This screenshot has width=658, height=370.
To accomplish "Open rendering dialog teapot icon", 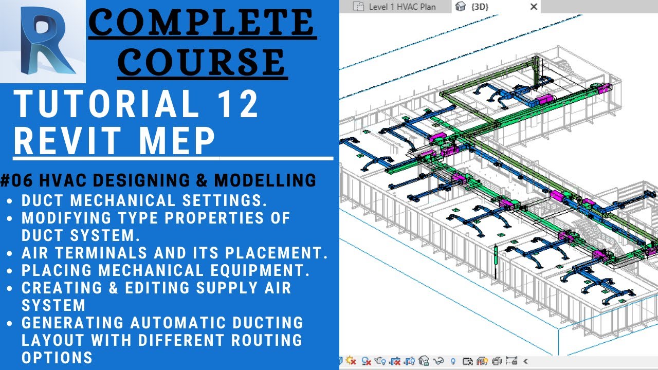I will point(380,361).
